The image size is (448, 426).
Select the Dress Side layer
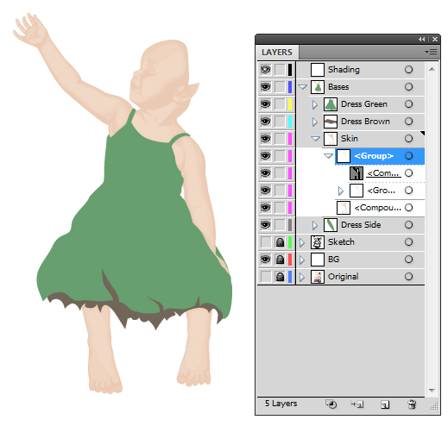[361, 225]
